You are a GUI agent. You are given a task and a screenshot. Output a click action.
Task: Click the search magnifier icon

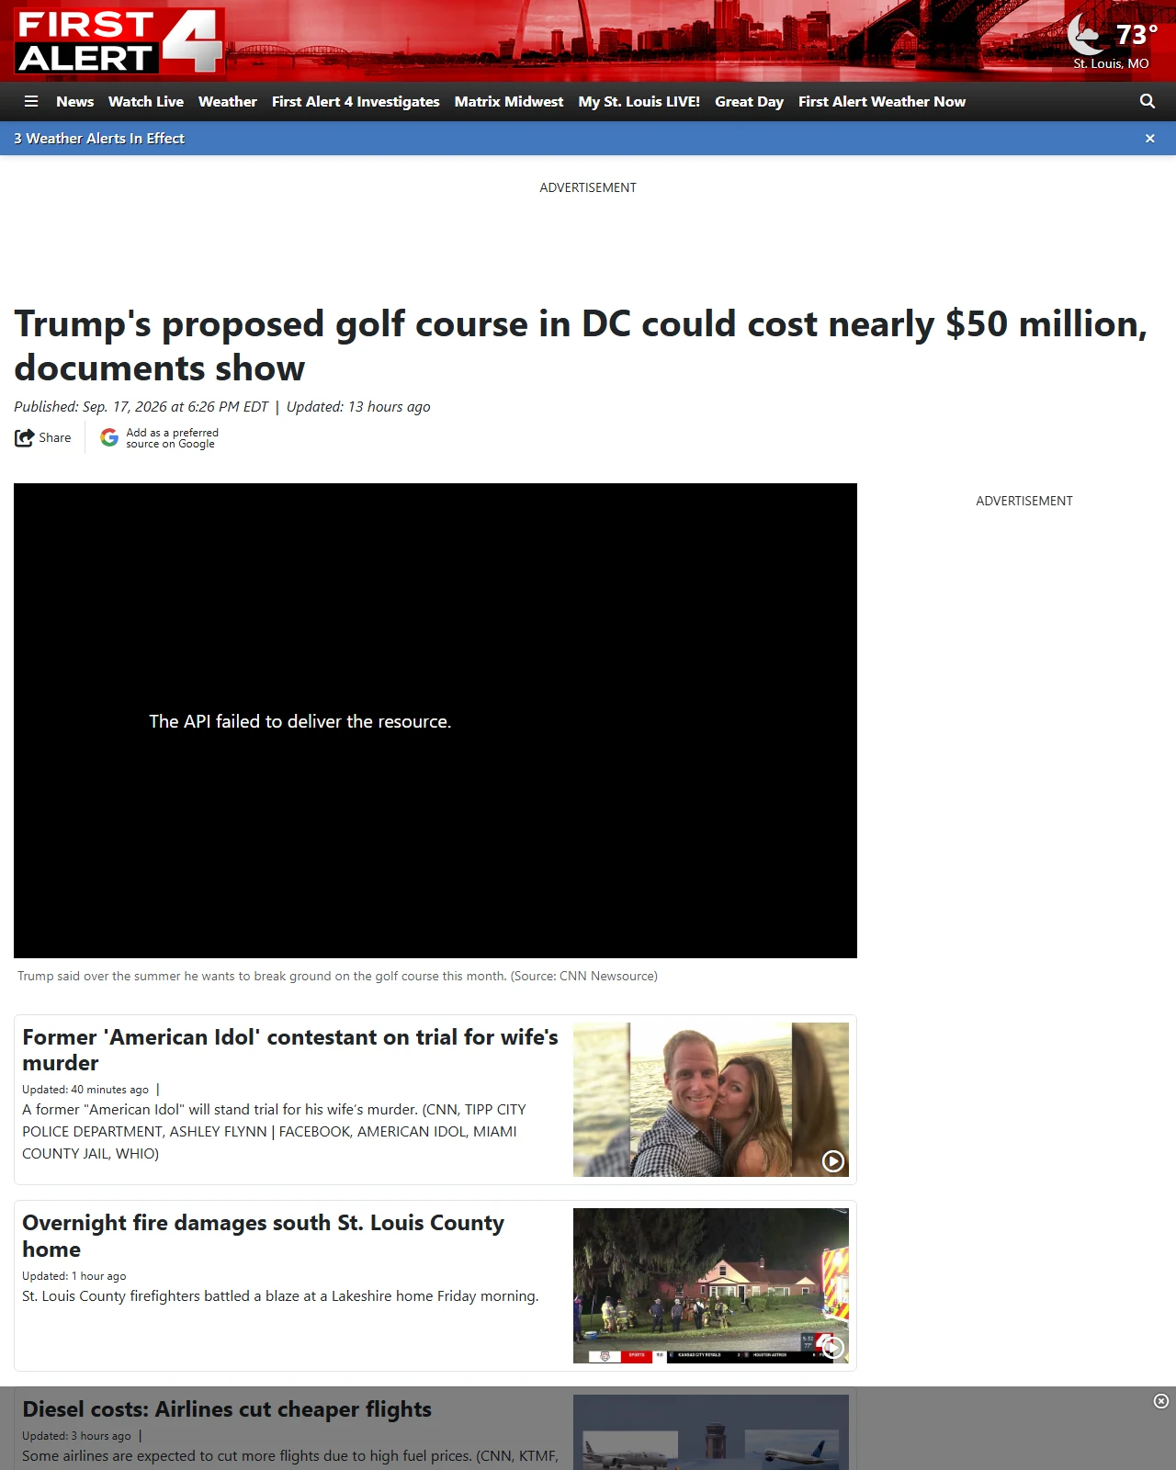[1148, 102]
